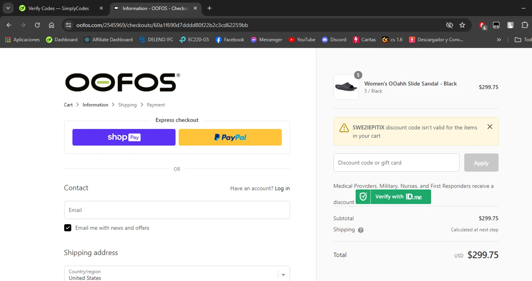Open the all bookmarks folder
532x281 pixels.
point(523,40)
